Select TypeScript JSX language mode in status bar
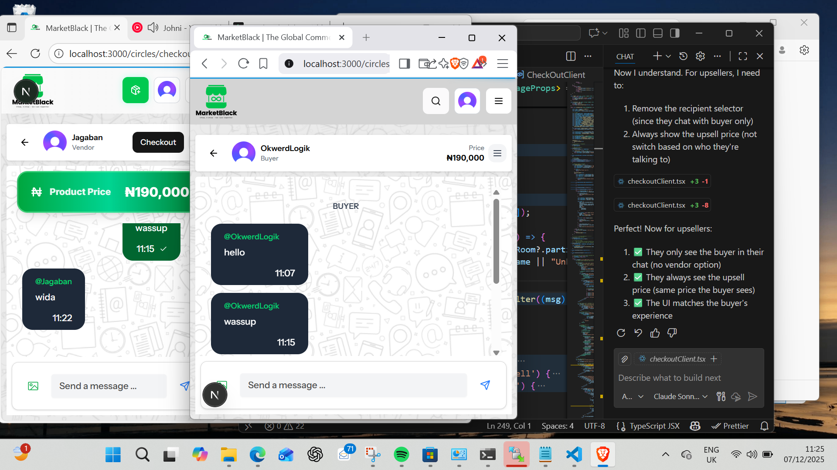The width and height of the screenshot is (837, 470). (654, 426)
